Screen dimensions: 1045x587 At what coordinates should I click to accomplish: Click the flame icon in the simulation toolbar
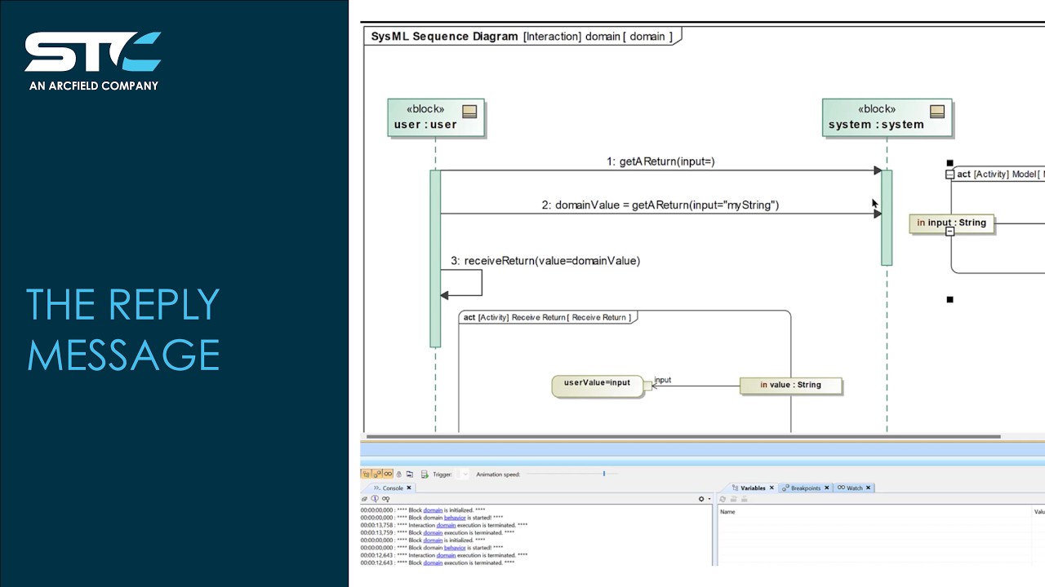point(398,474)
